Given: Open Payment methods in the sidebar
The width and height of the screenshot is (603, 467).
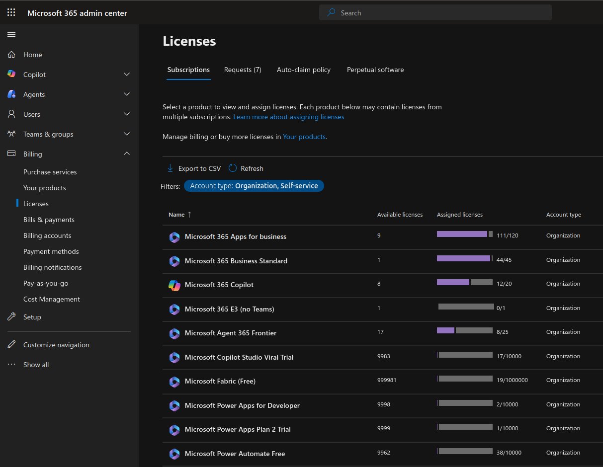Looking at the screenshot, I should pos(51,251).
